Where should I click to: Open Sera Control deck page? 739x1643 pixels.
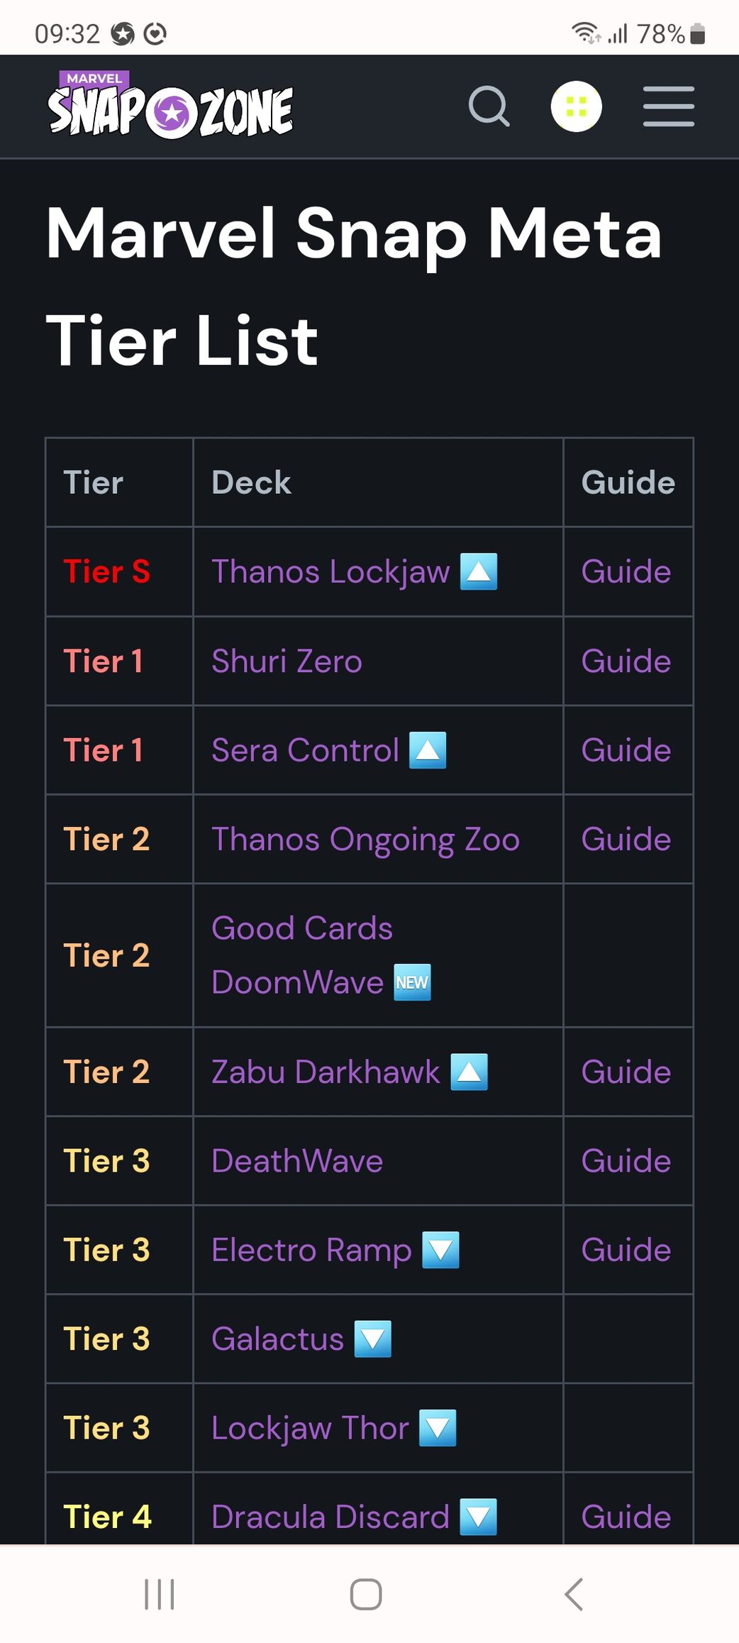305,750
